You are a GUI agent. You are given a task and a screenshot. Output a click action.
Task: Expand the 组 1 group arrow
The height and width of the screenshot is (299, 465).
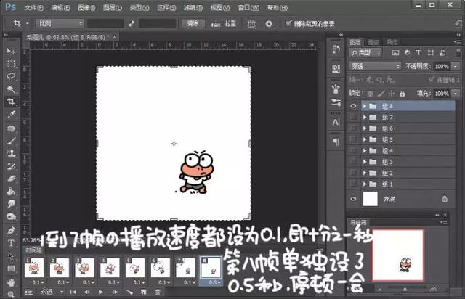click(x=365, y=184)
